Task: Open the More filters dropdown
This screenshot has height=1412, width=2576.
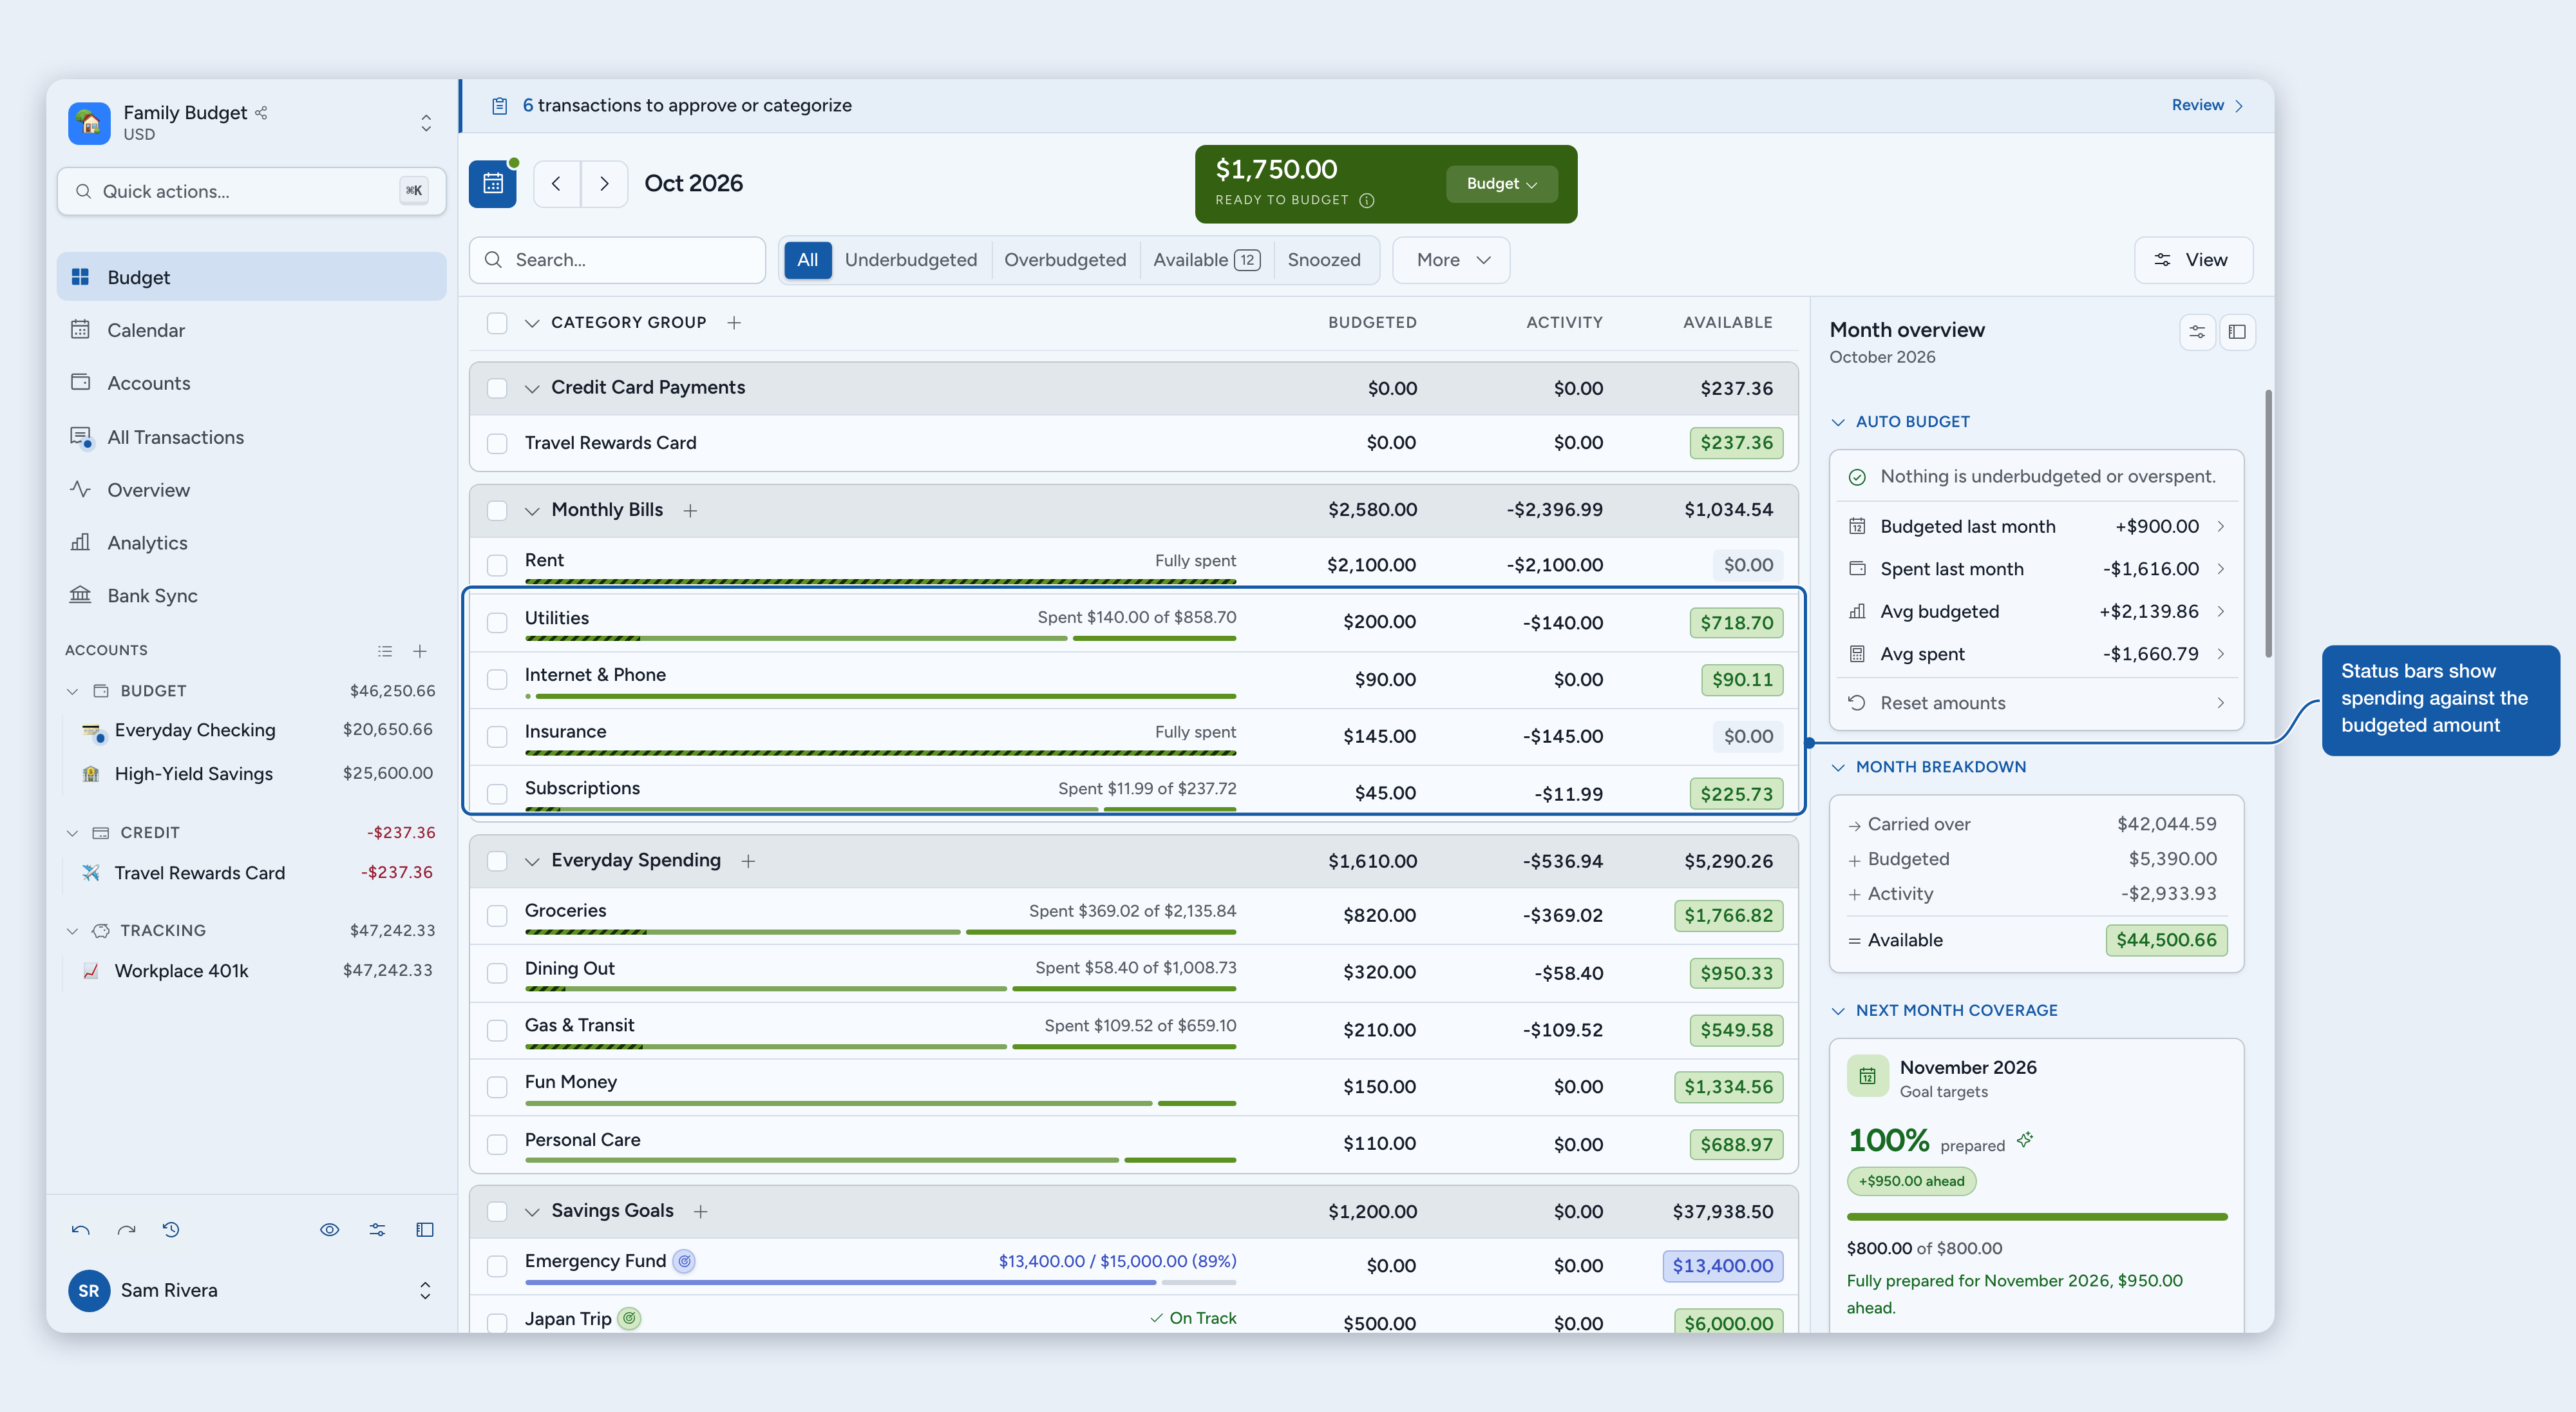Action: coord(1451,260)
